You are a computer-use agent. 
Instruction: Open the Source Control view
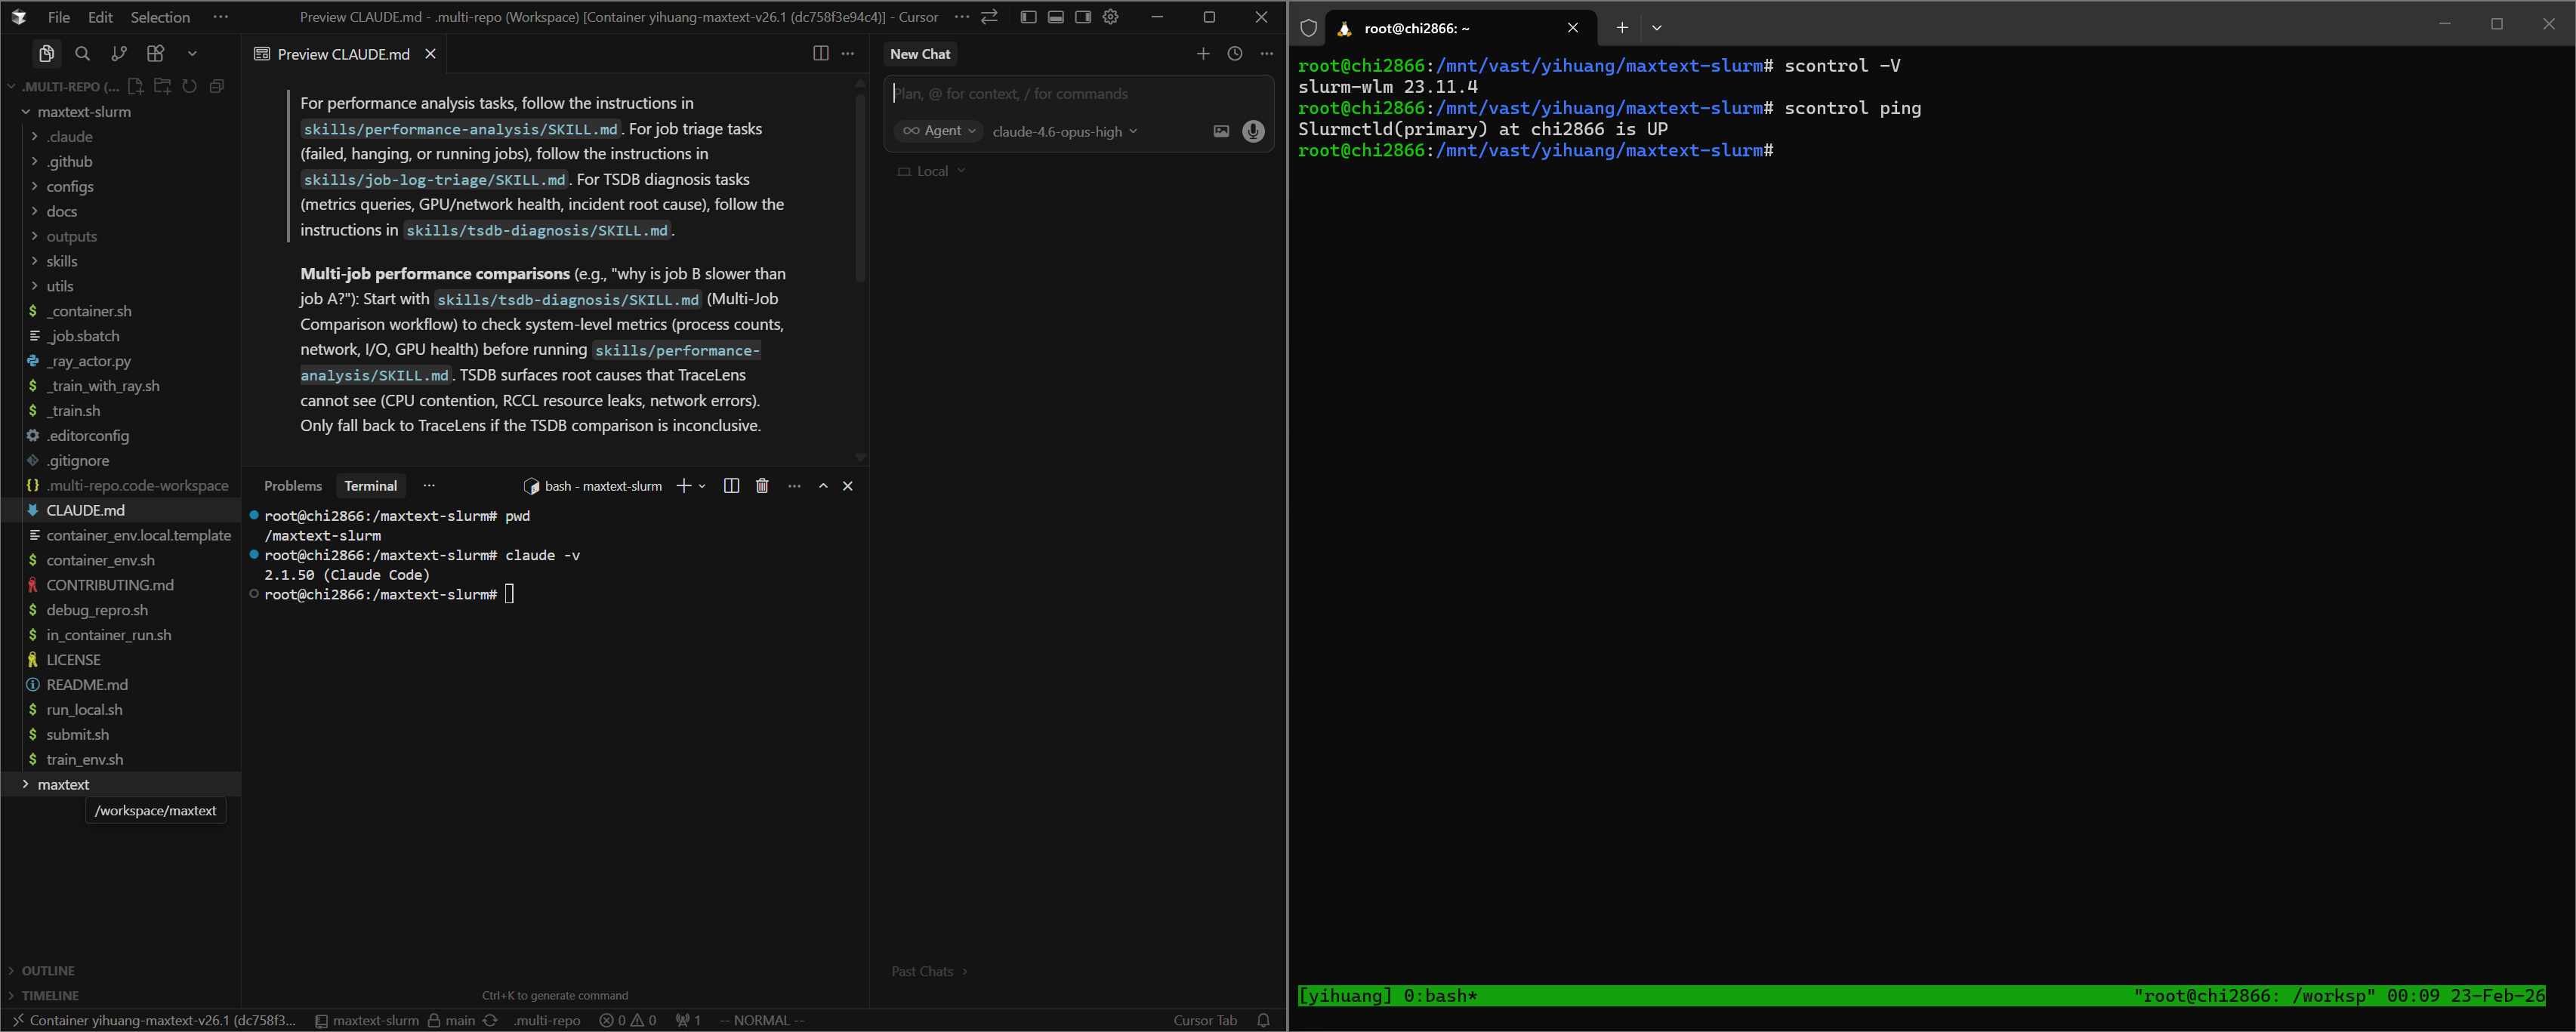point(119,53)
